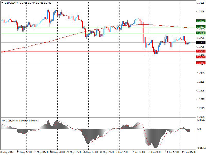Select the 11 May 12:00 time label
This screenshot has height=155, width=206.
click(24, 152)
